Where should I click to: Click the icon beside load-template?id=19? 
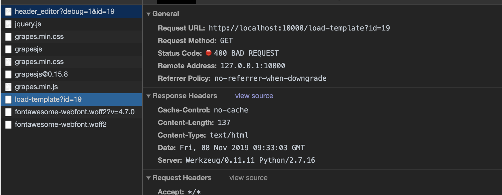[x=8, y=100]
